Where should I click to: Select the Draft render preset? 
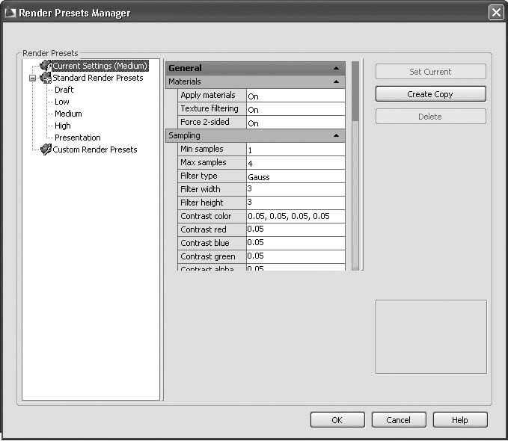click(x=64, y=90)
